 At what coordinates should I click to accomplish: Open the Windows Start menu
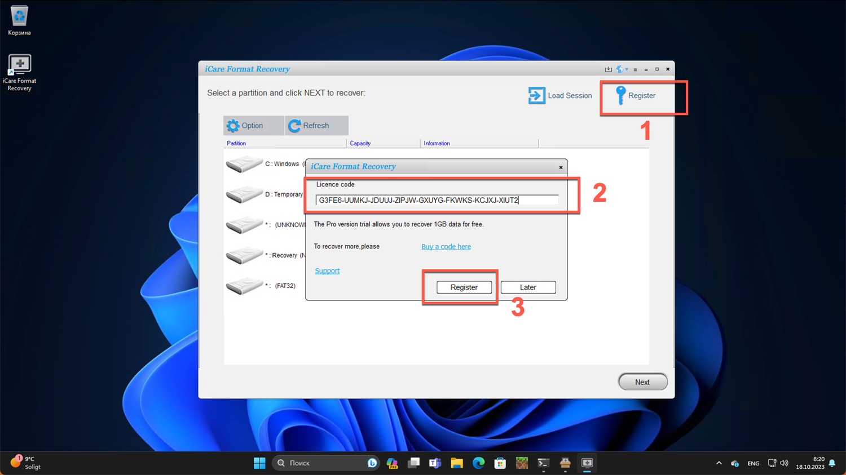[259, 463]
